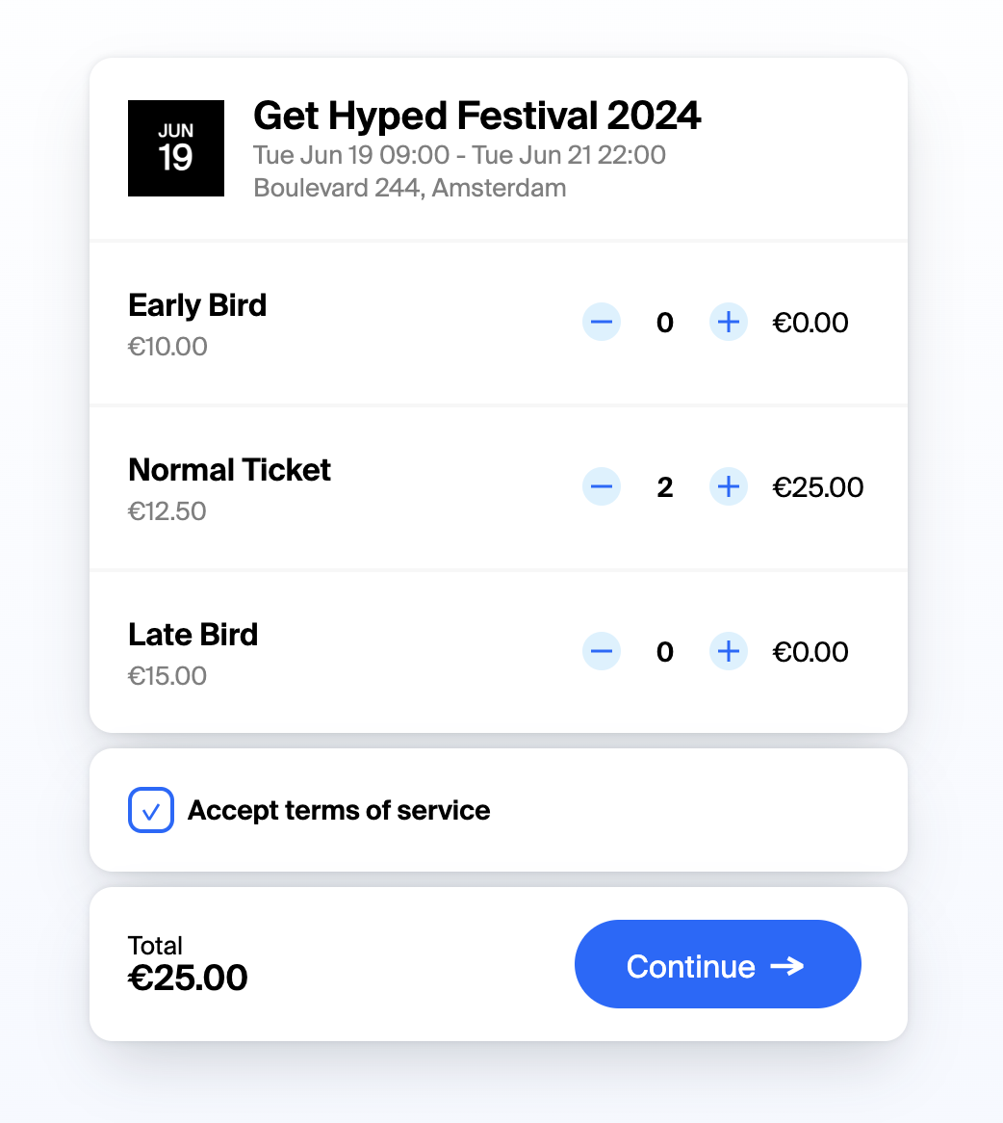Decrease Late Bird ticket quantity

tap(602, 652)
